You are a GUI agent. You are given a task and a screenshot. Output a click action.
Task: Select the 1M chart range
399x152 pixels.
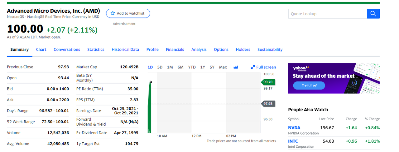point(170,67)
